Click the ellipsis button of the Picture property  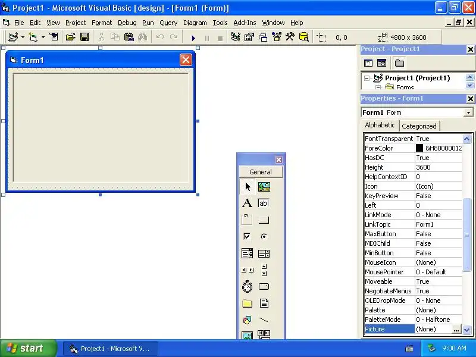pos(456,330)
